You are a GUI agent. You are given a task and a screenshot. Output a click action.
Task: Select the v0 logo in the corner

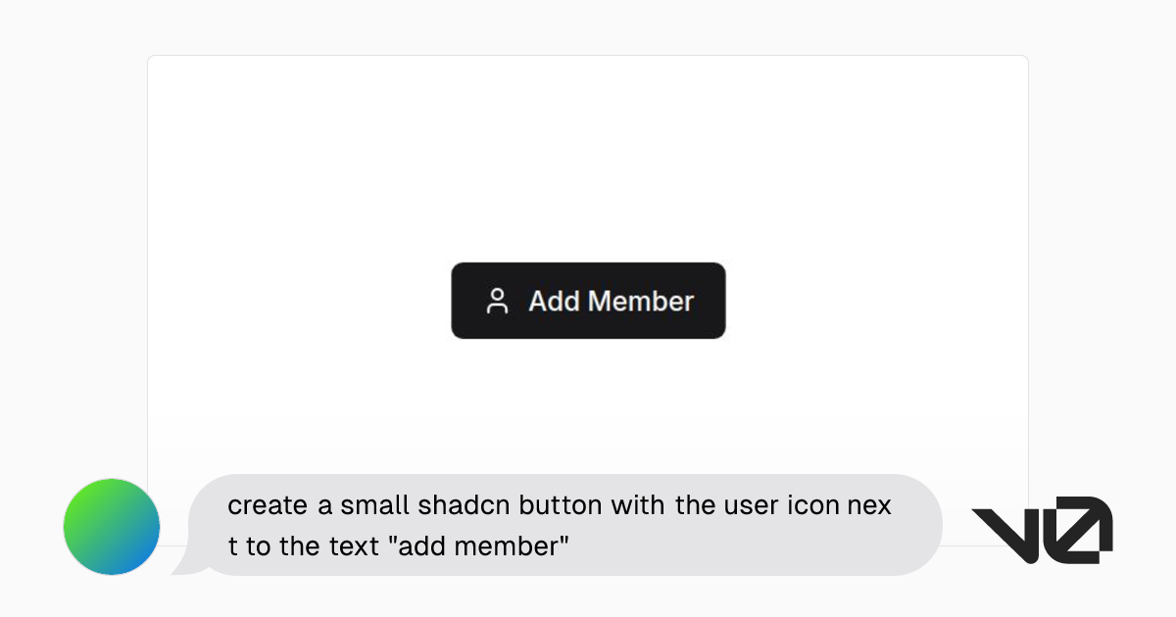[x=1042, y=527]
